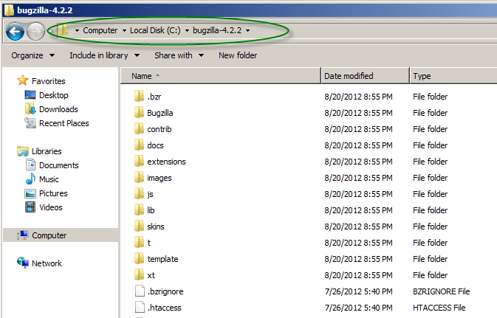
Task: Open dropdown arrow before Computer in address bar
Action: 77,31
